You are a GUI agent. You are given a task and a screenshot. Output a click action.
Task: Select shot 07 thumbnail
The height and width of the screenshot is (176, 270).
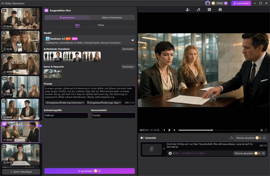tap(21, 155)
